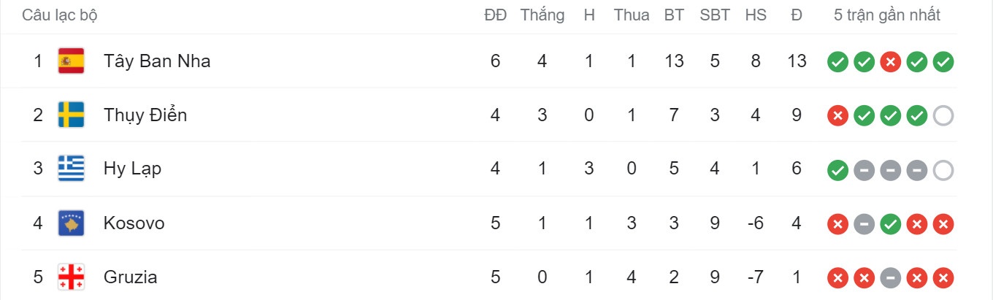
Task: Click the Georgia (Gruzia) flag icon
Action: tap(71, 277)
